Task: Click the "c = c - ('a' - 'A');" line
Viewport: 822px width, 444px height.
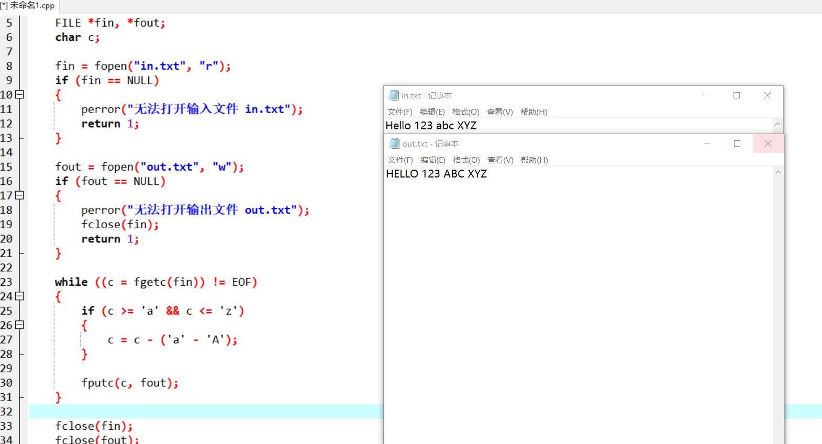Action: [172, 340]
